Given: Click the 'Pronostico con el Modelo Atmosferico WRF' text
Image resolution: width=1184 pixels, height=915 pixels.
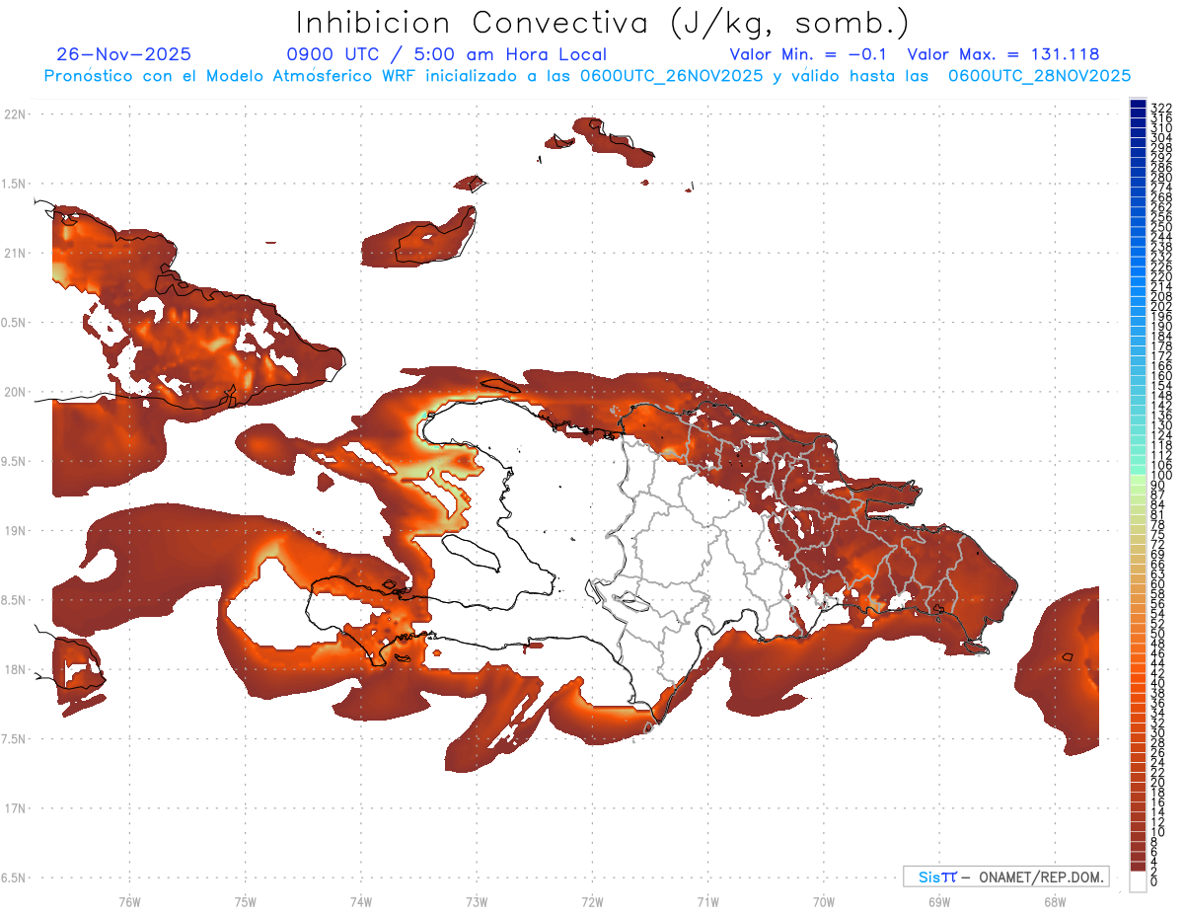Looking at the screenshot, I should (231, 75).
